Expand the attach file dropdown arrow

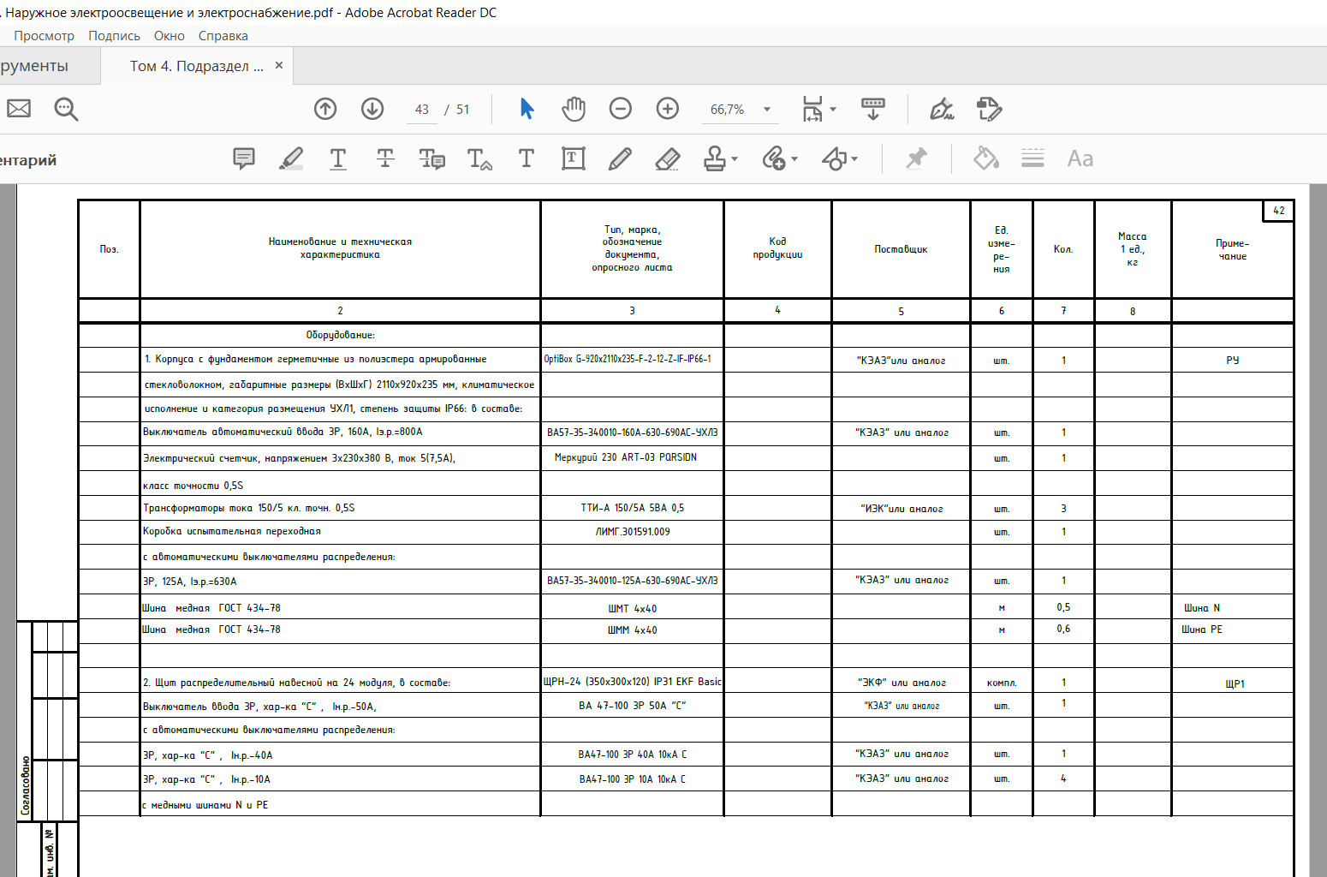click(x=794, y=159)
